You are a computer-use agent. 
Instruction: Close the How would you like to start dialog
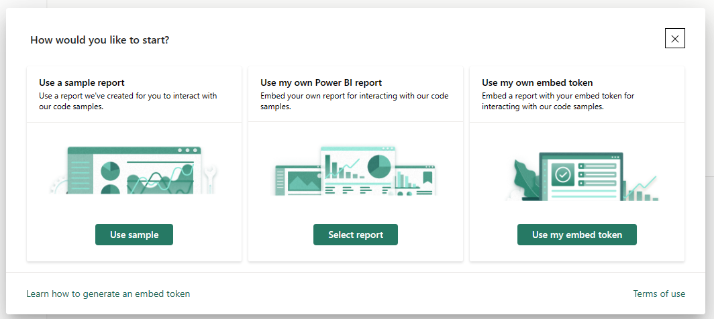coord(675,38)
